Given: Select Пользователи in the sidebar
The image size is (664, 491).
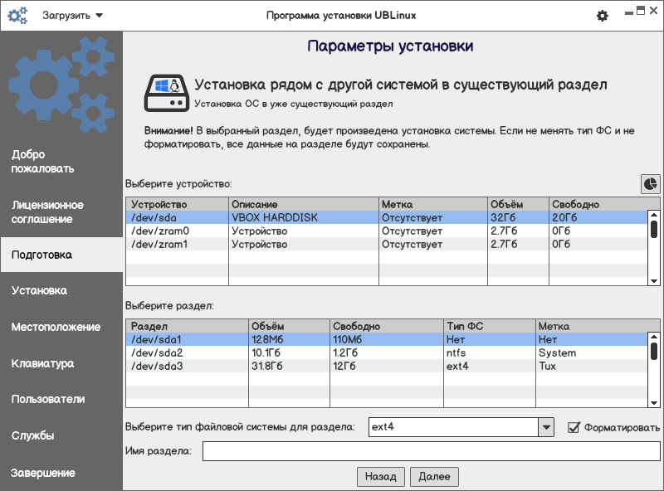Looking at the screenshot, I should (x=61, y=399).
